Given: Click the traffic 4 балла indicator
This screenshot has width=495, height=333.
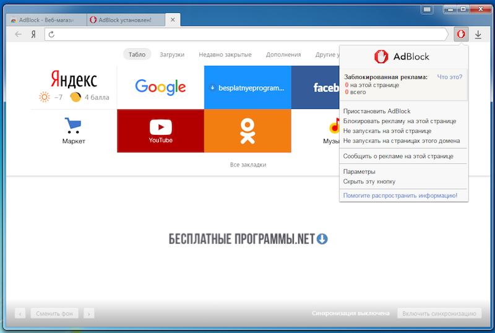Looking at the screenshot, I should pyautogui.click(x=90, y=97).
